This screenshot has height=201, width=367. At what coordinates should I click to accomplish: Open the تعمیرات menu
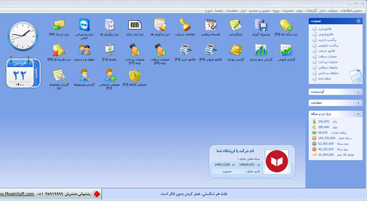point(288,11)
